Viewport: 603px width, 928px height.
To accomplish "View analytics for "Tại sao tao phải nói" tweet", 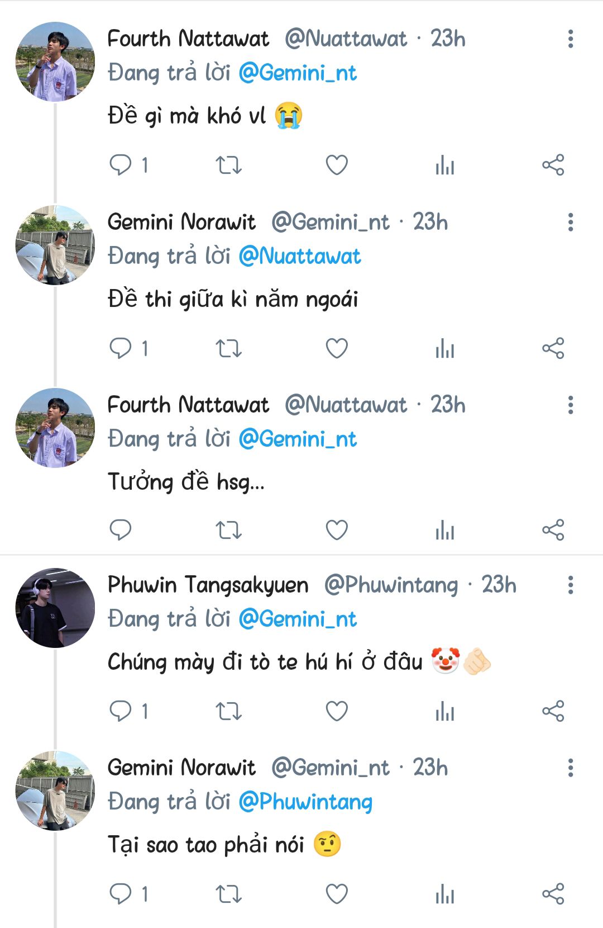I will [x=444, y=894].
